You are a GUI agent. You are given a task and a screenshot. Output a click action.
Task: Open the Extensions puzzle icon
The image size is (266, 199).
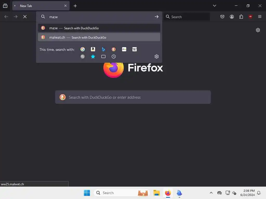pos(241,17)
